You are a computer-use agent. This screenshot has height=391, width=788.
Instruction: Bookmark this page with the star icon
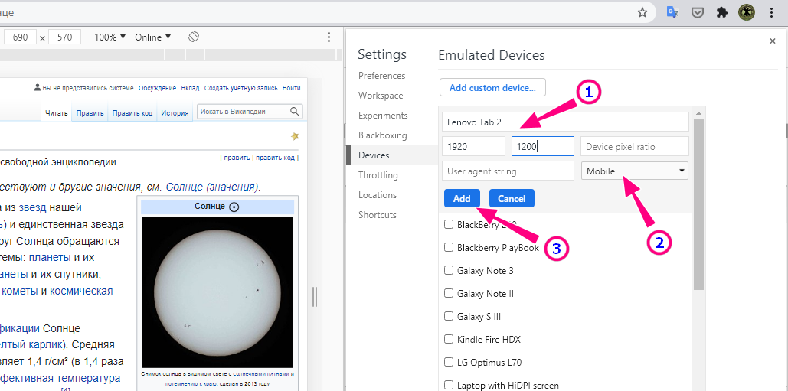(x=642, y=12)
